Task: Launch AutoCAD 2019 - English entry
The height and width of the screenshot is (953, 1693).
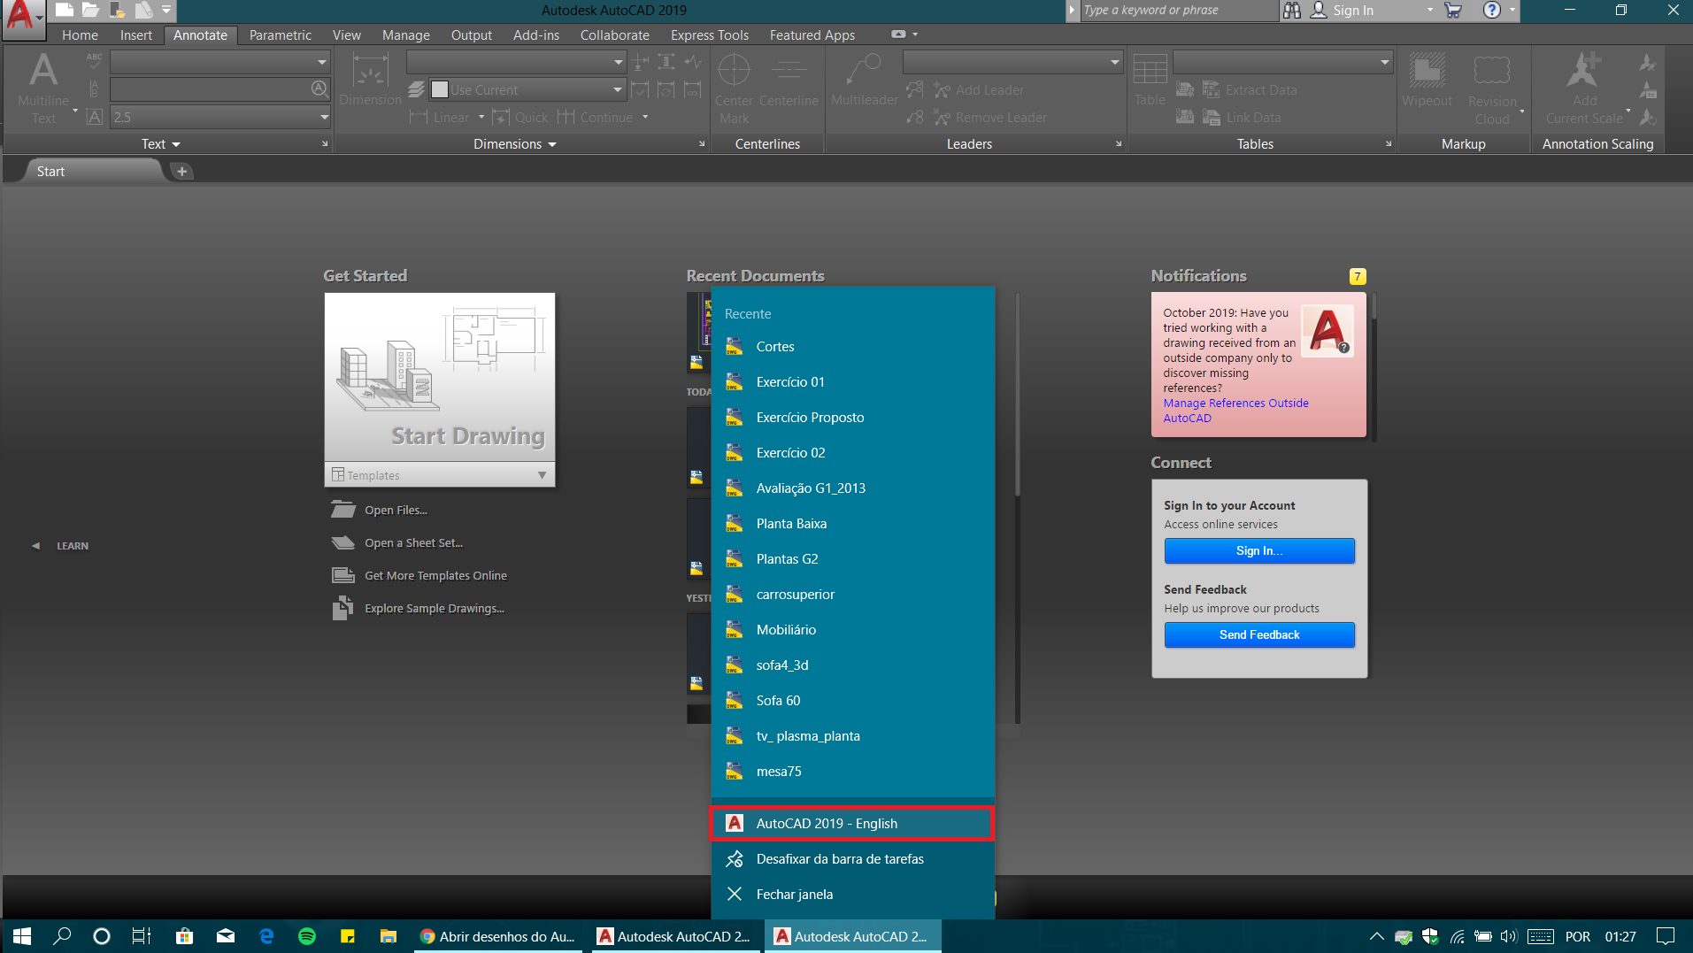Action: point(852,824)
